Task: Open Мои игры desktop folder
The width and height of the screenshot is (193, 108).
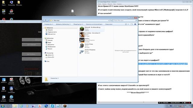Action: 19,3
